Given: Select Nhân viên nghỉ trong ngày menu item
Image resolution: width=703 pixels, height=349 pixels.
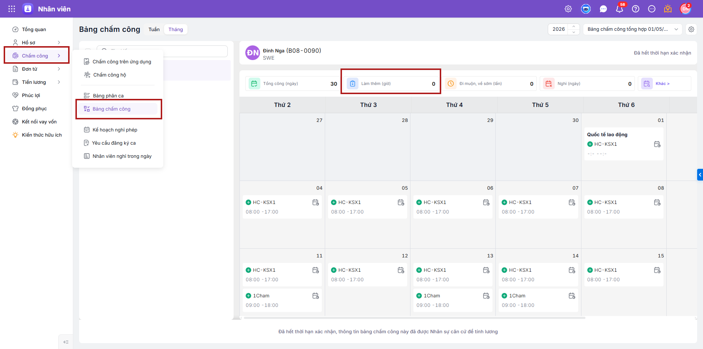Looking at the screenshot, I should pos(118,156).
